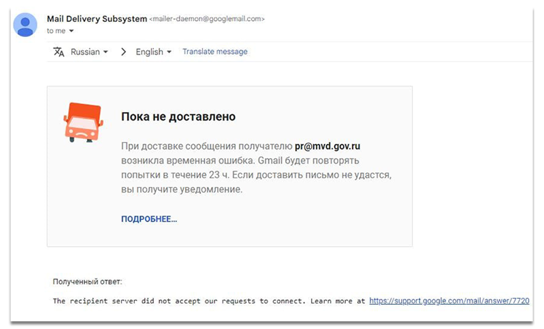Click the line "попытки в течение 23 ч."
The width and height of the screenshot is (544, 329).
tap(175, 175)
